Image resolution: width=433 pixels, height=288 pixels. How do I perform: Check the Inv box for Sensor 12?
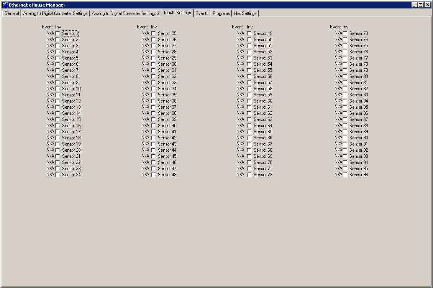[57, 101]
